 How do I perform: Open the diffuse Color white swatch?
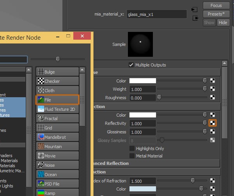(x=143, y=81)
